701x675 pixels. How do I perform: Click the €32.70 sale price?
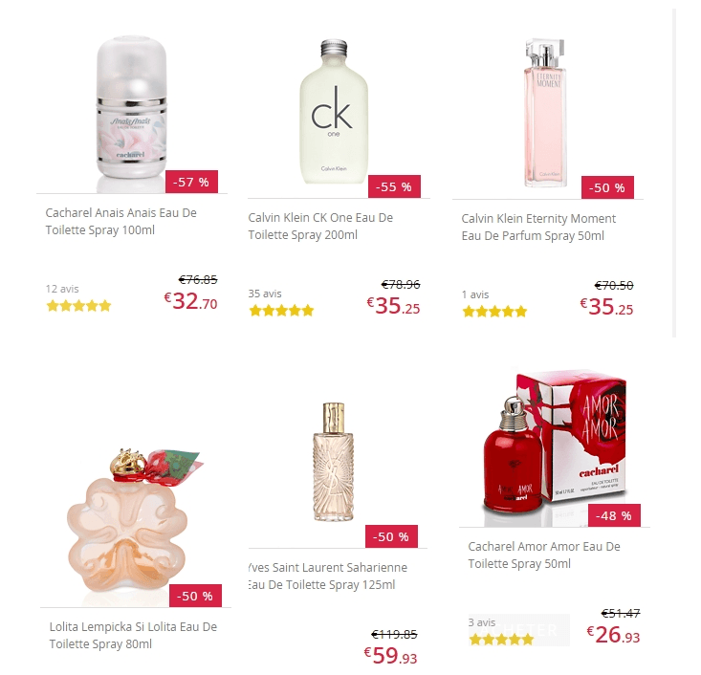point(191,301)
